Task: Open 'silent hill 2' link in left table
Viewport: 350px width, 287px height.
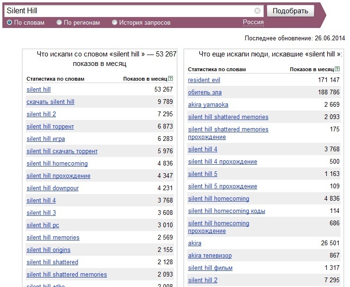Action: [x=41, y=114]
